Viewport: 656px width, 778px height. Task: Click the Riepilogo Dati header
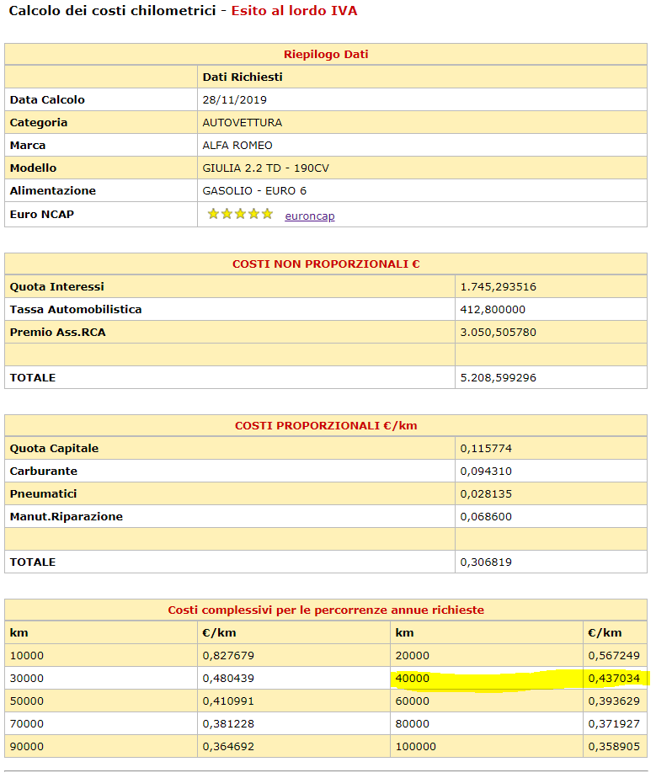(x=326, y=54)
